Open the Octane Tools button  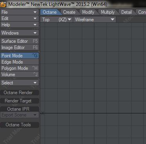pos(20,125)
